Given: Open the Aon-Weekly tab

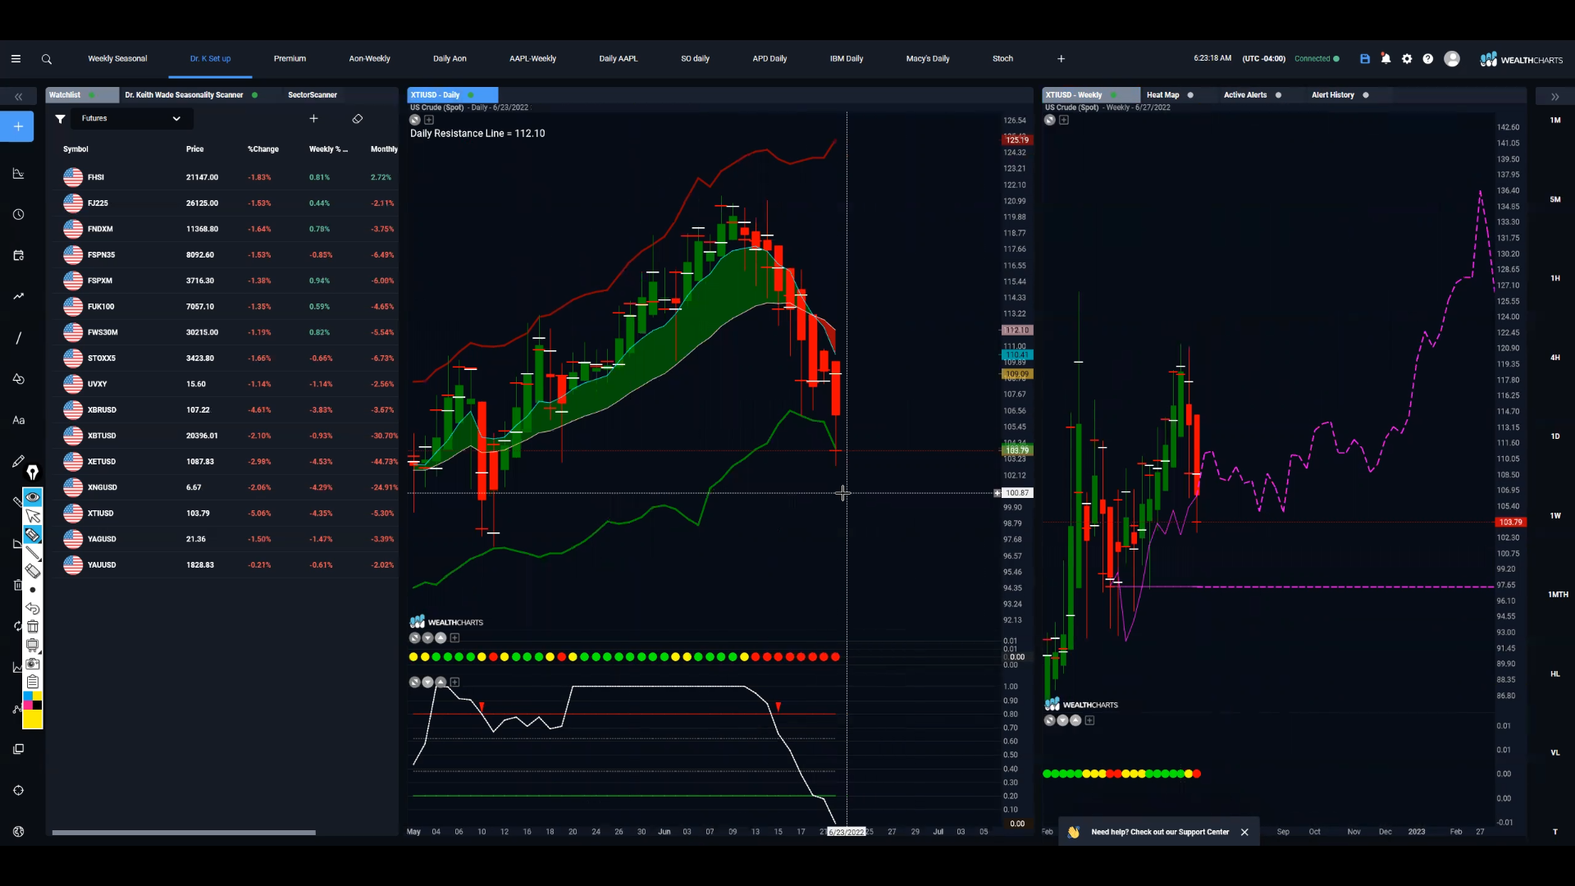Looking at the screenshot, I should (x=369, y=59).
